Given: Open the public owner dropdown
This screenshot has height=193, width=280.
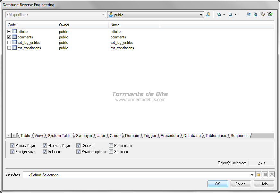Looking at the screenshot, I should coord(155,15).
